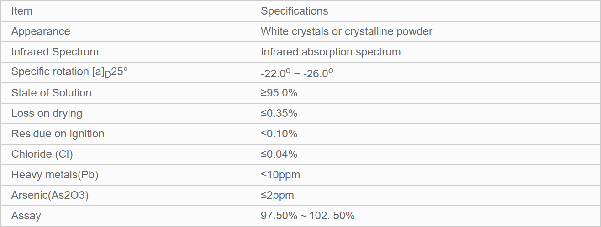
Task: Select the 'State of Solution' cell
Action: [x=51, y=93]
